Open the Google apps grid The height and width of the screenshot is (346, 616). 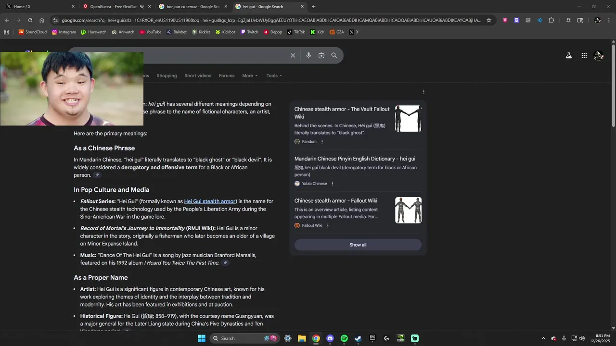coord(584,56)
